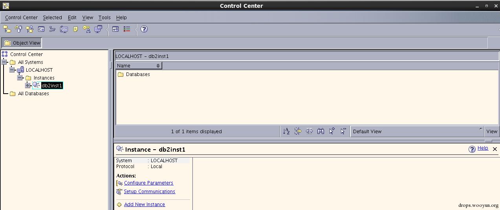
Task: Open the License Center key icon
Action: (87, 29)
